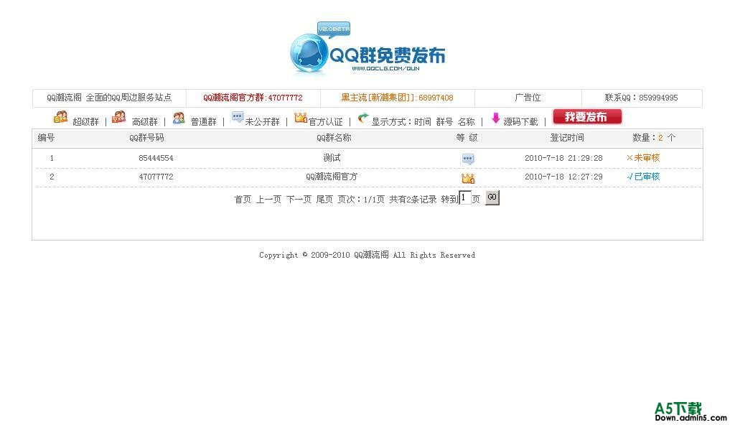Open the 未公开群 category
Image resolution: width=735 pixels, height=425 pixels.
[x=263, y=122]
